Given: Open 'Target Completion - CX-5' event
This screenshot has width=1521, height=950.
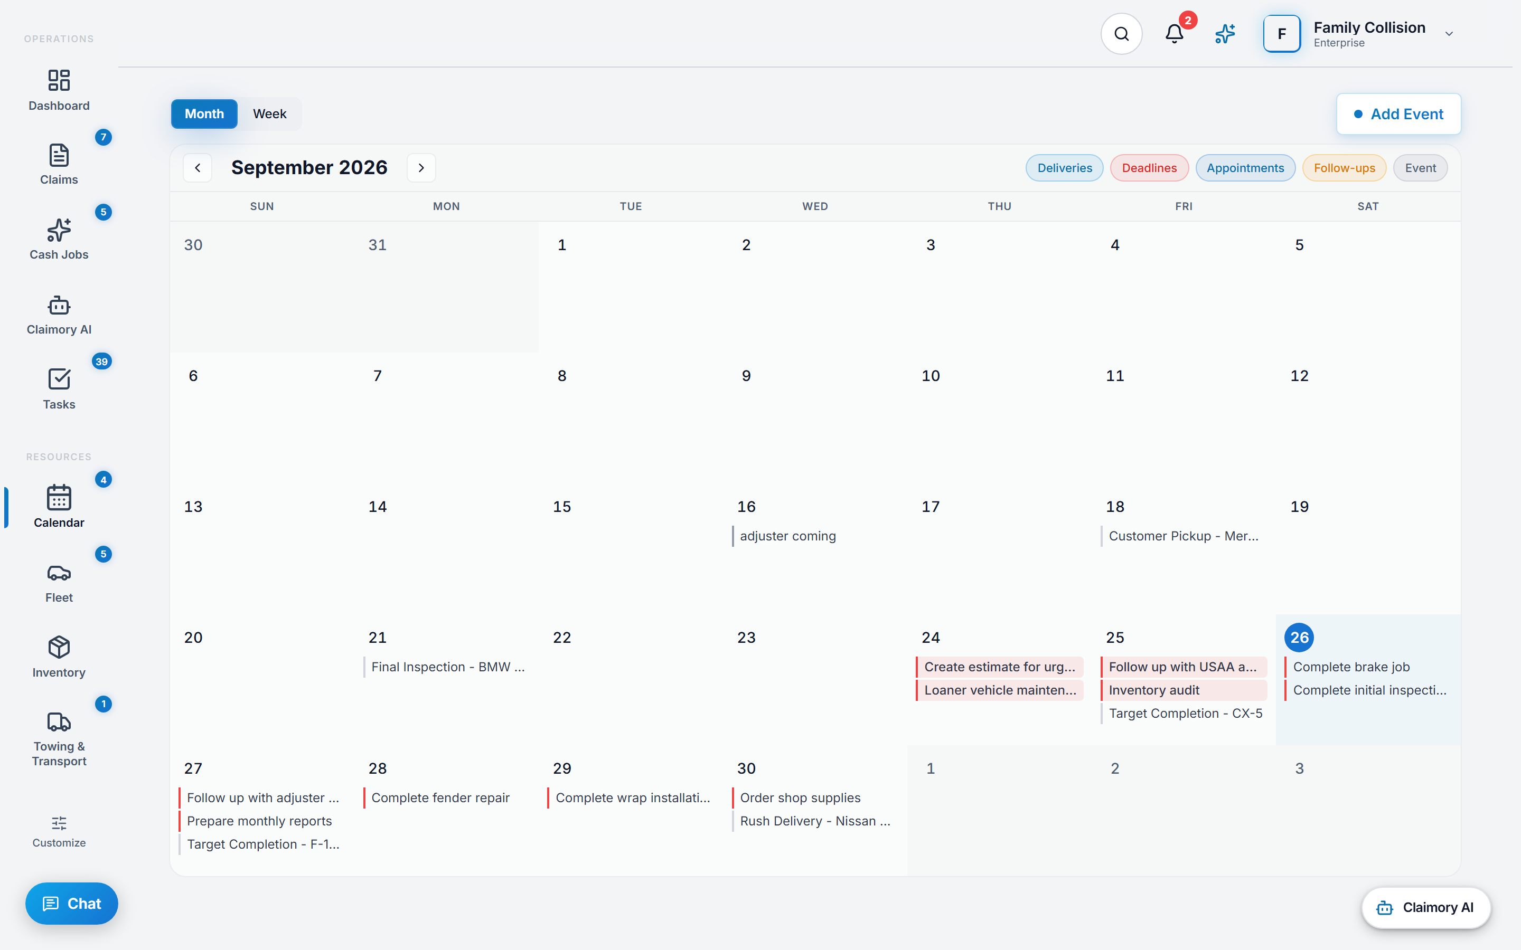Looking at the screenshot, I should (x=1184, y=713).
